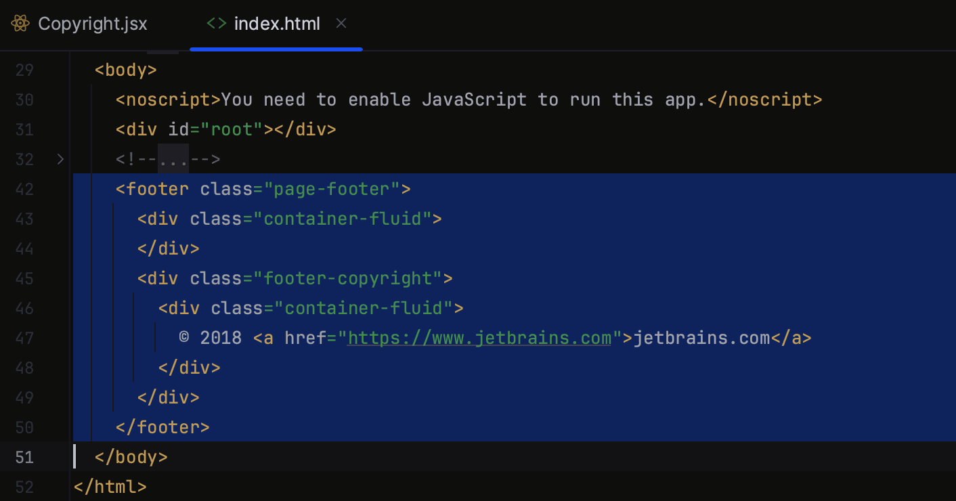The height and width of the screenshot is (501, 956).
Task: Click the closing body tag on line 51
Action: pyautogui.click(x=130, y=457)
